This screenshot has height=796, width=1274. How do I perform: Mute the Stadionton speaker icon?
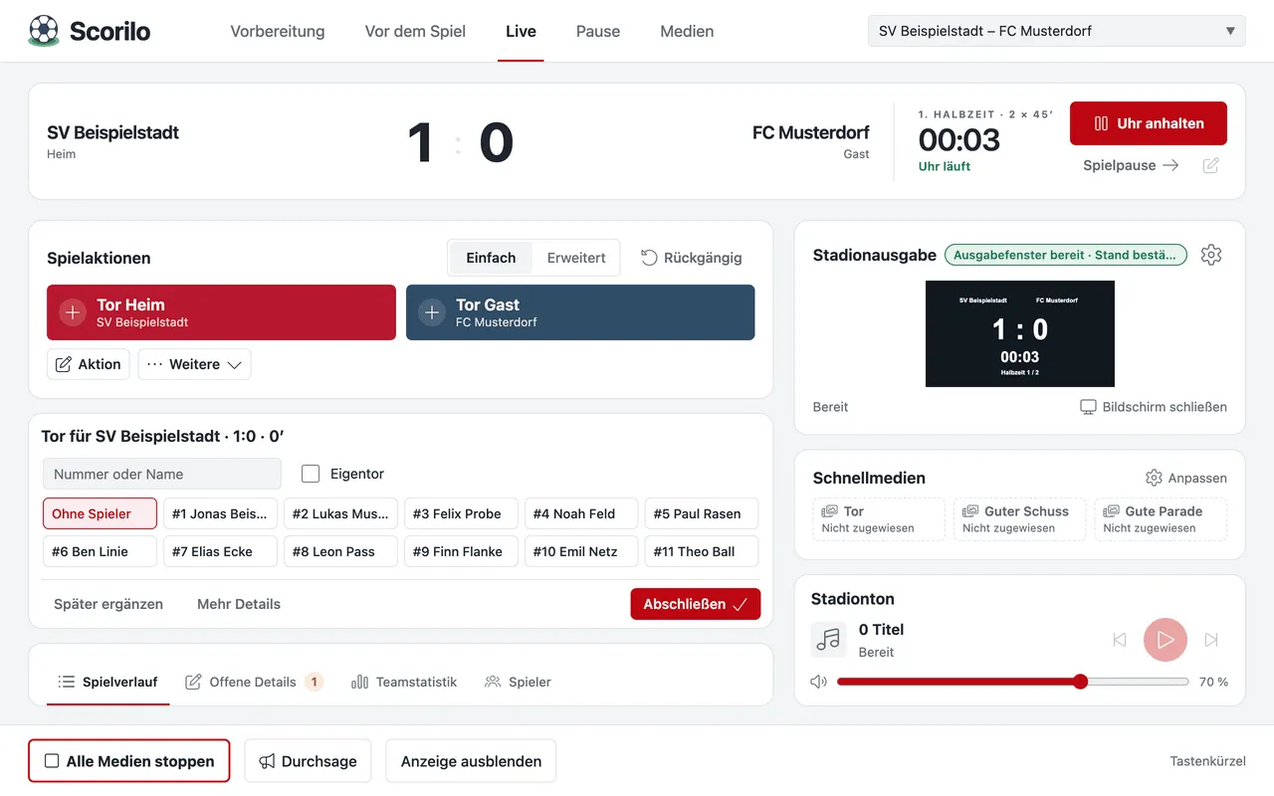point(819,682)
